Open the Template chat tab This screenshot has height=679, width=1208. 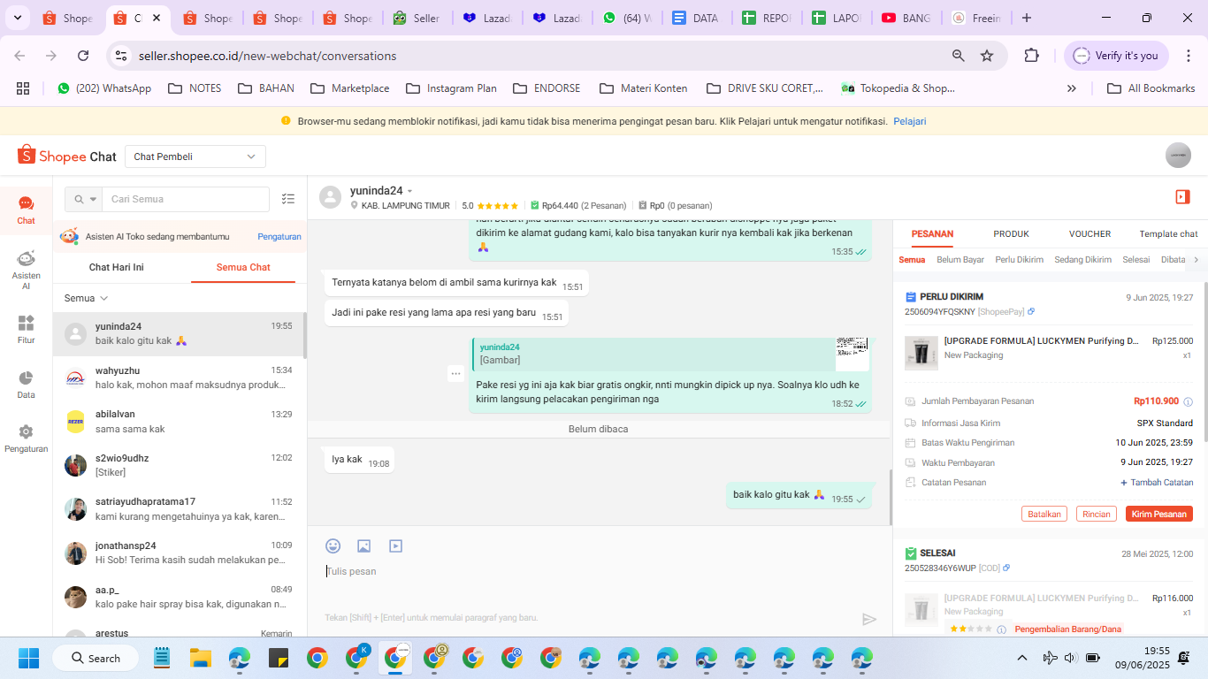1168,234
